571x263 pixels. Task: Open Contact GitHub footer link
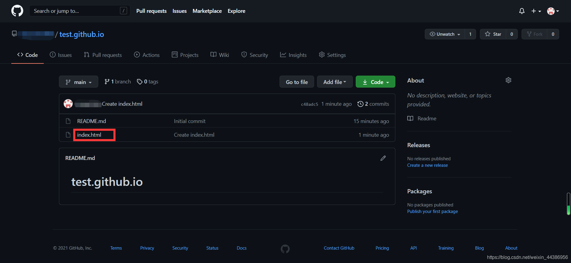pos(339,248)
